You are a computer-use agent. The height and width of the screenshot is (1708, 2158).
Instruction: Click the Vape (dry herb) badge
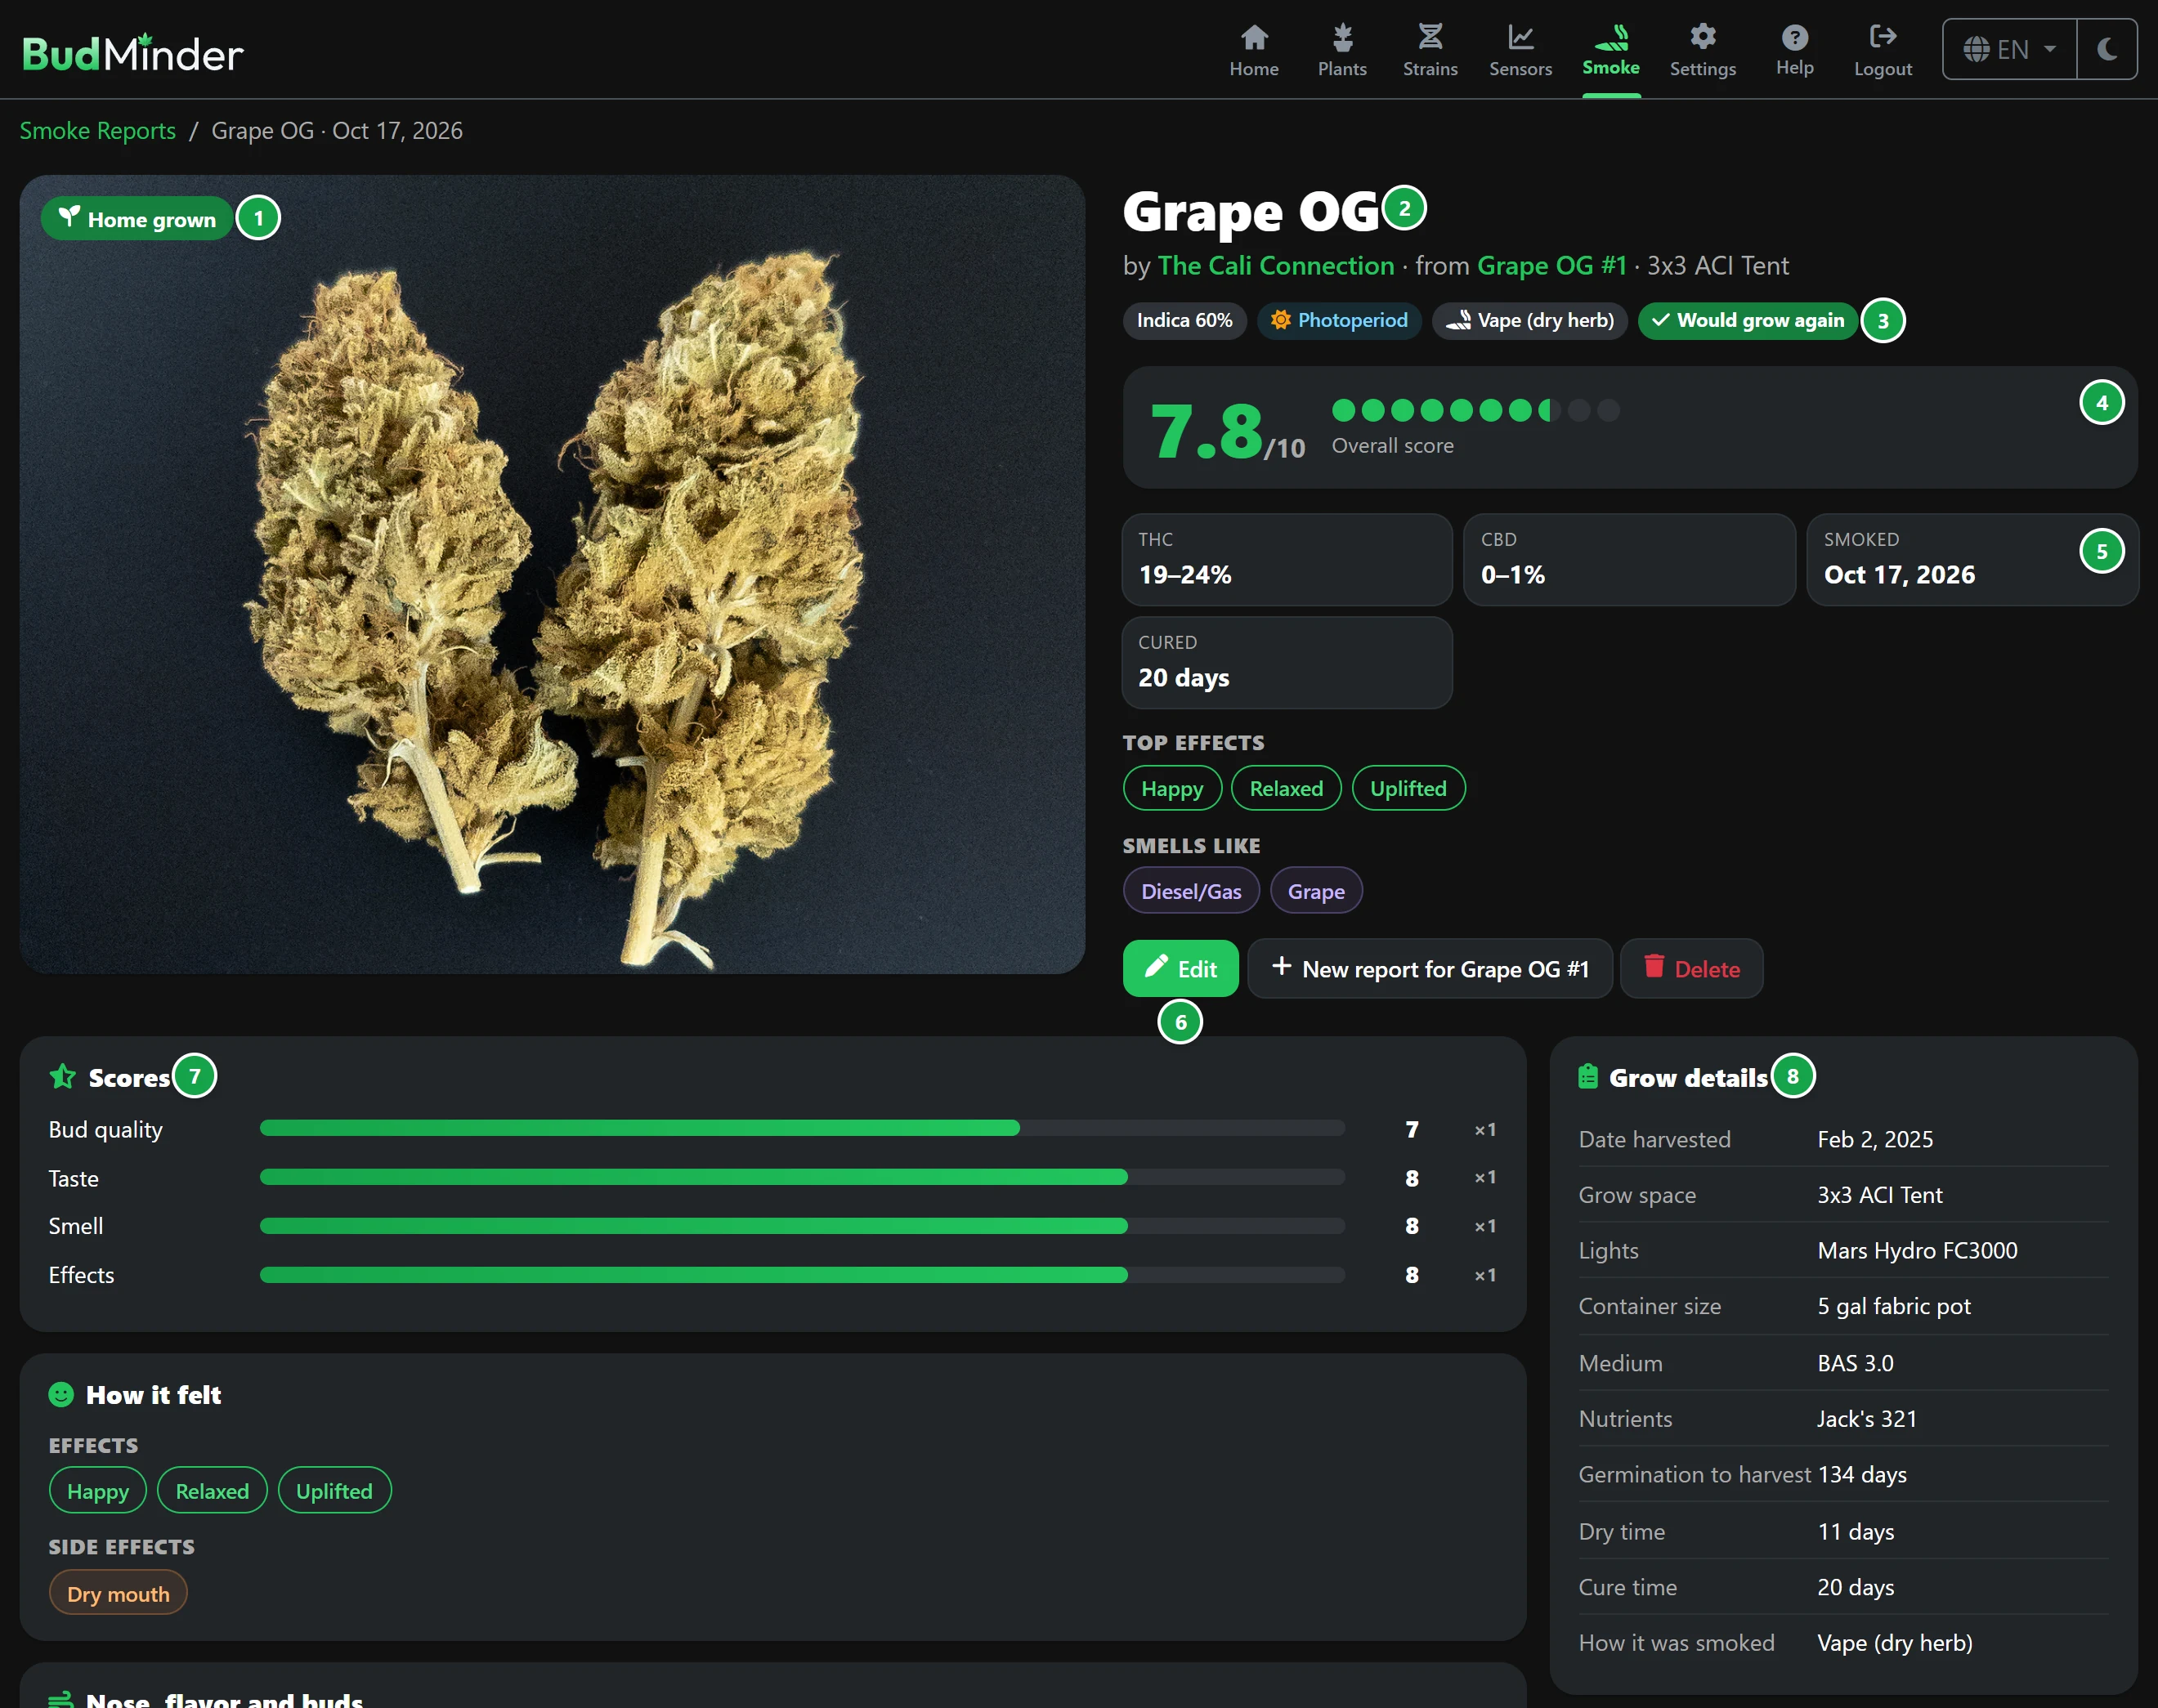tap(1530, 320)
